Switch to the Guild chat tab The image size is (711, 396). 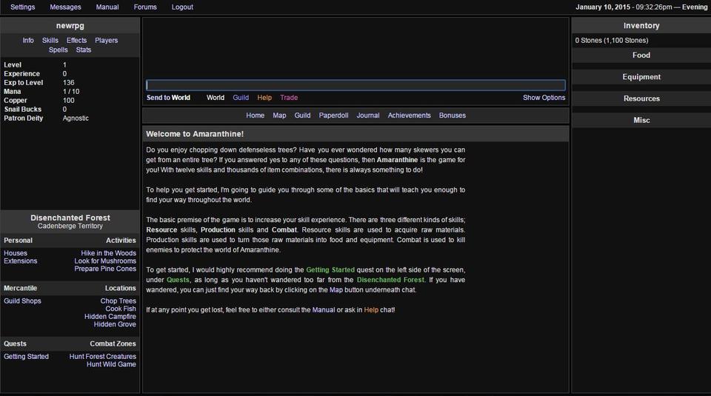pyautogui.click(x=241, y=98)
